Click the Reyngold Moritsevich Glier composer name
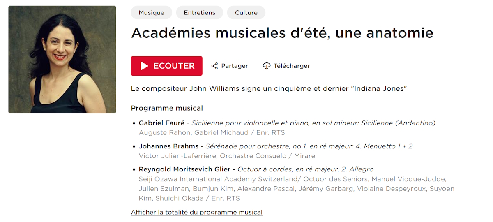 pos(184,169)
